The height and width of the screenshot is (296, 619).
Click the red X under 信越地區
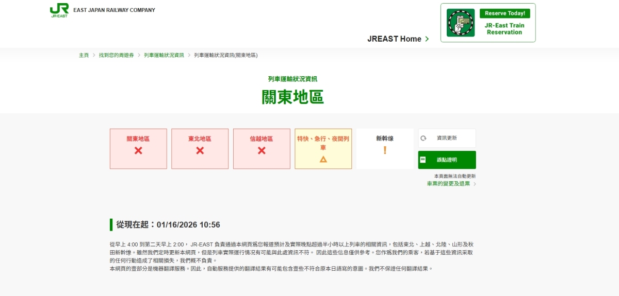click(x=262, y=151)
